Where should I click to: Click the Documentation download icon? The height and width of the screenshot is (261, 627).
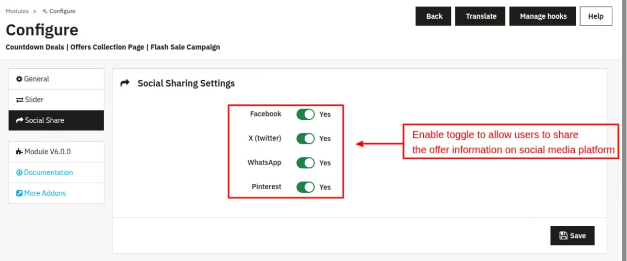19,172
